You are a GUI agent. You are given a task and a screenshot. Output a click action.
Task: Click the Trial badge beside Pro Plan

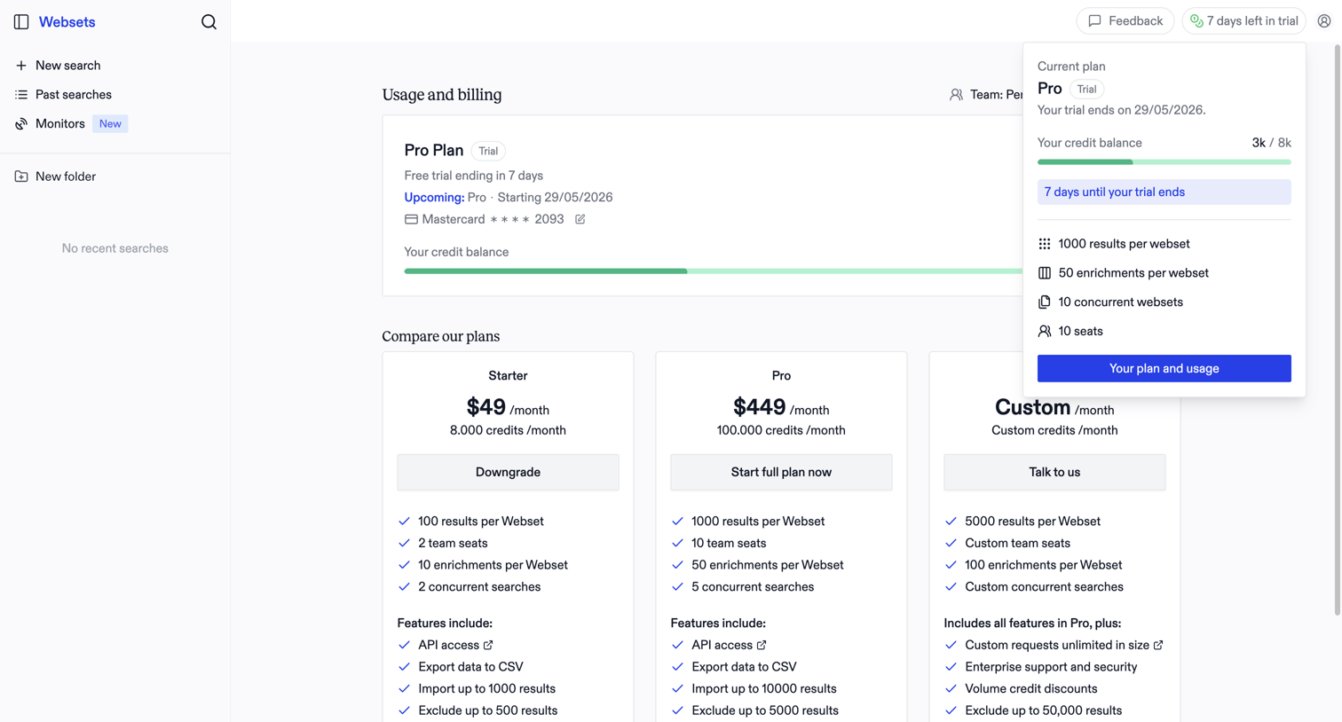(x=488, y=152)
